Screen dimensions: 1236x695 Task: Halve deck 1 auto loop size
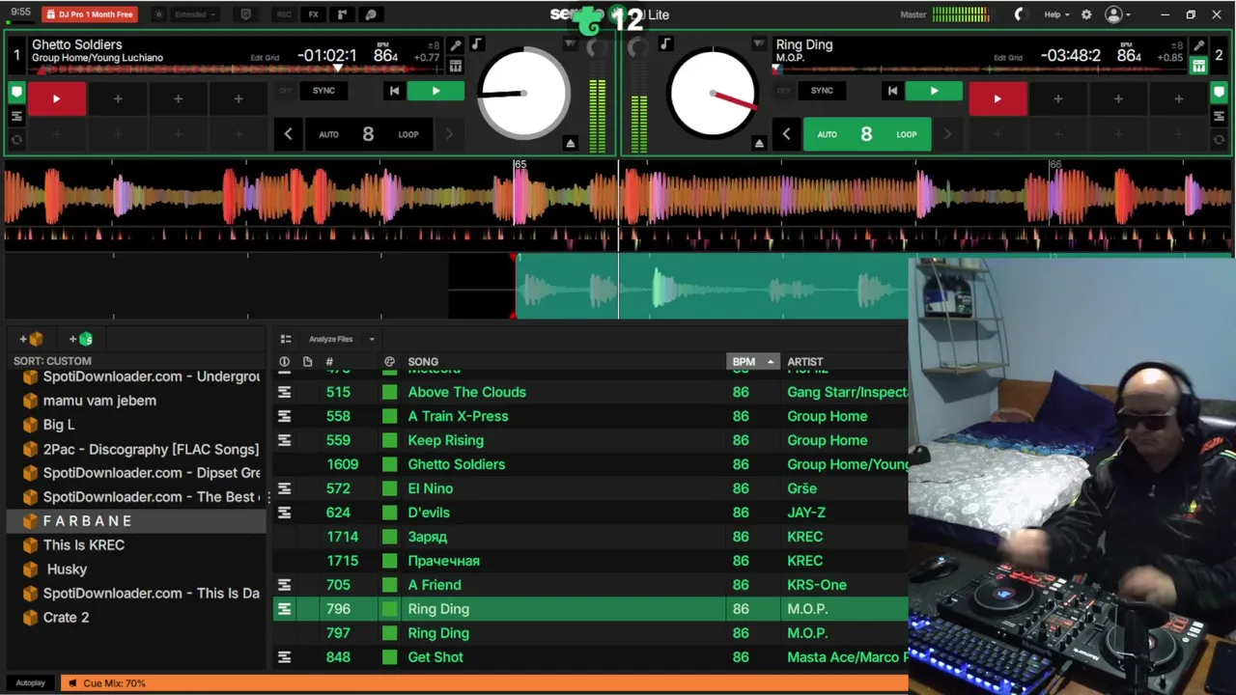[x=288, y=134]
